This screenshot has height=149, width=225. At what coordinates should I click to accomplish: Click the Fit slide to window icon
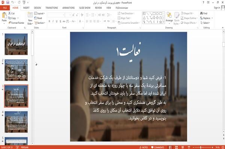223,147
